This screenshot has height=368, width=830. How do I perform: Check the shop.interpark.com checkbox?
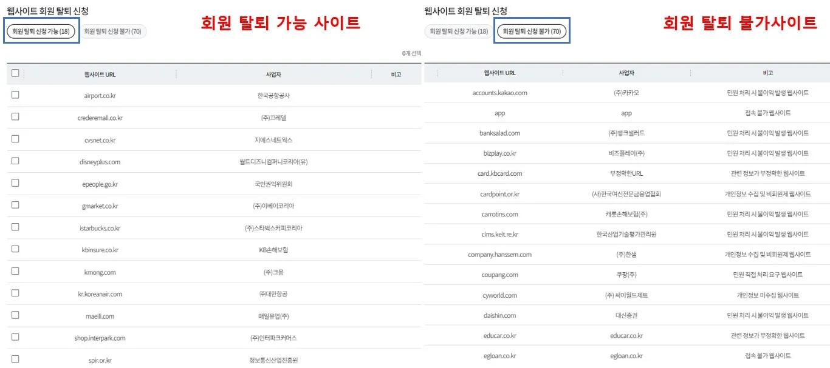pos(15,338)
